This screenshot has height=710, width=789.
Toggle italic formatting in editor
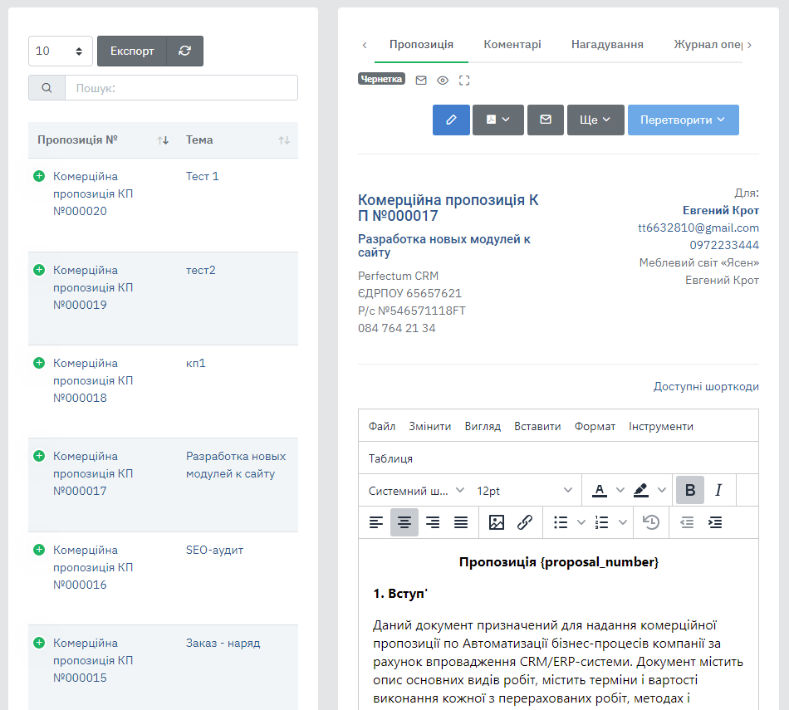pyautogui.click(x=718, y=490)
